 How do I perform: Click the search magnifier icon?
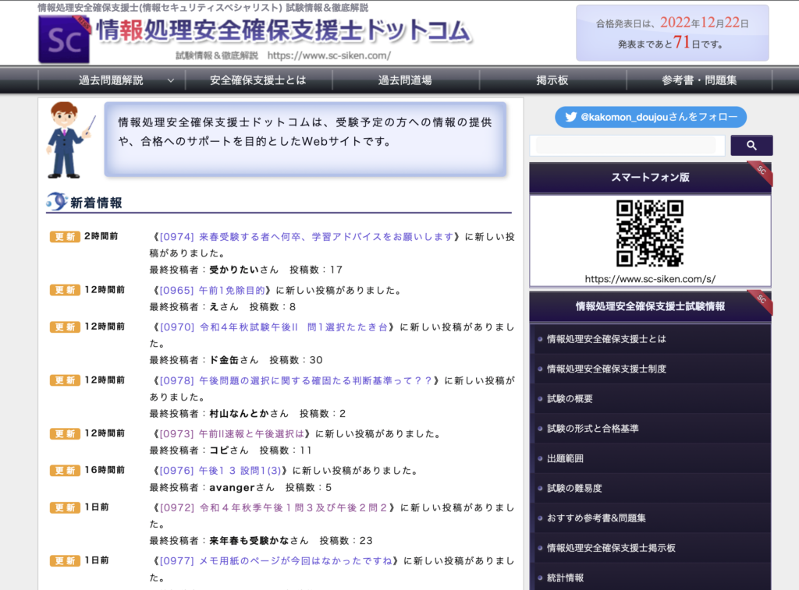[751, 145]
